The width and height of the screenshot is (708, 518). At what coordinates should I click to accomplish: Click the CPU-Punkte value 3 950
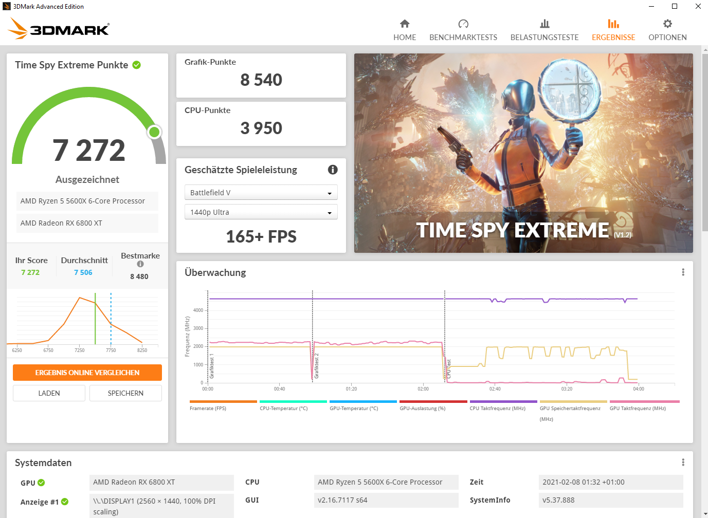point(261,128)
